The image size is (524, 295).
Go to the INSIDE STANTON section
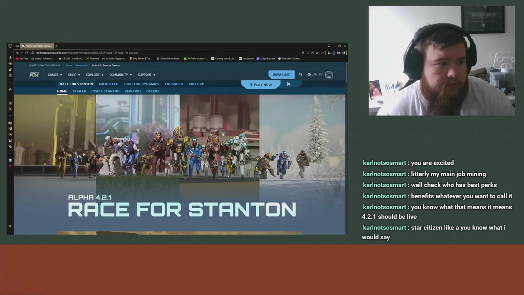105,91
